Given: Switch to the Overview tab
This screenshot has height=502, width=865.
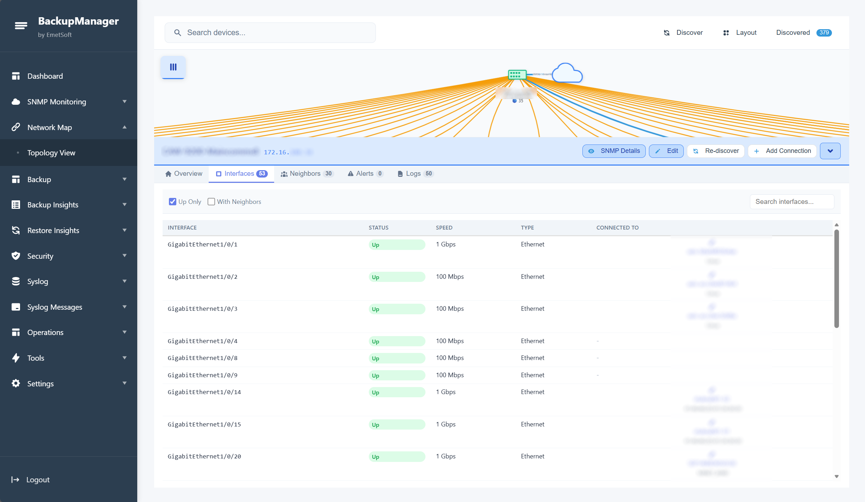Looking at the screenshot, I should coord(184,174).
